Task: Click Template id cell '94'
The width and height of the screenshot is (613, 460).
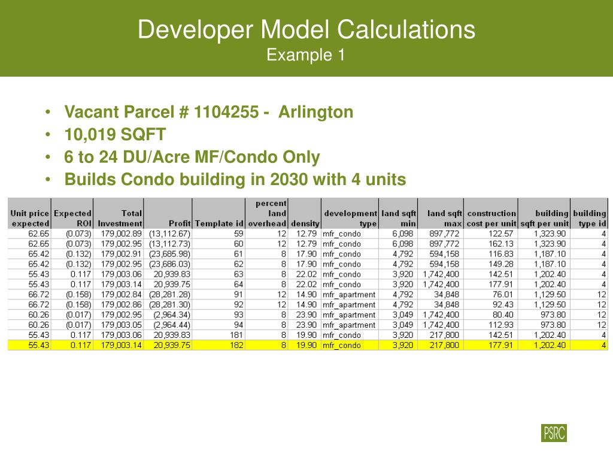Action: click(219, 325)
